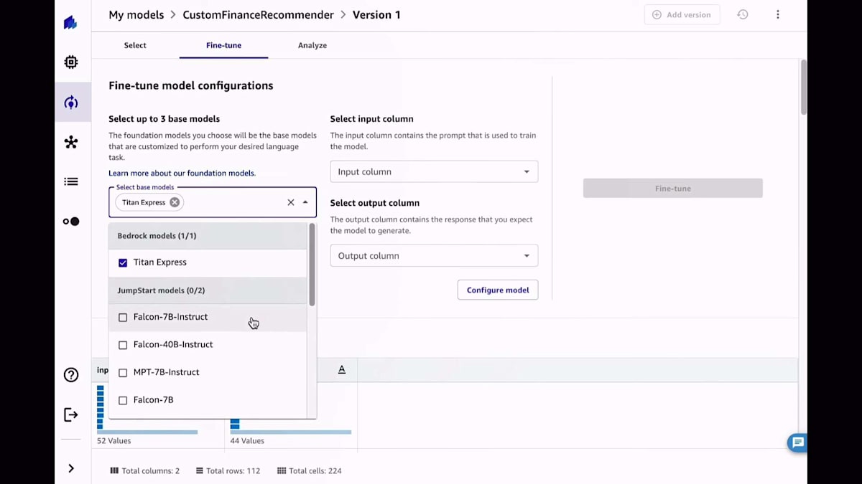Select the My models sidebar icon
The image size is (862, 484).
click(x=70, y=103)
